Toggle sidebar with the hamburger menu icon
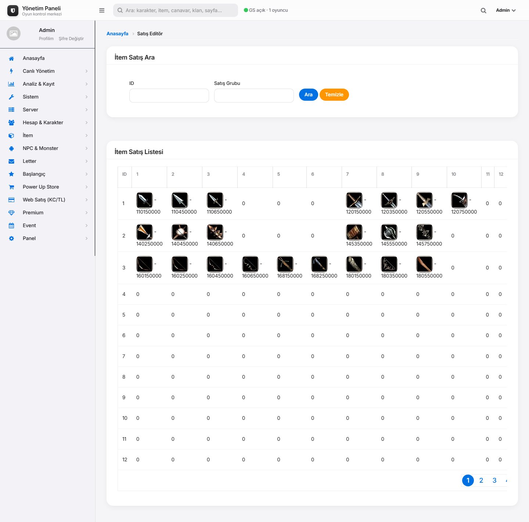The height and width of the screenshot is (522, 529). coord(102,10)
